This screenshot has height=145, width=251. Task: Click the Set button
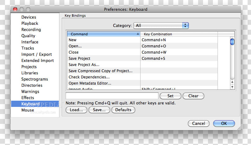(x=171, y=96)
